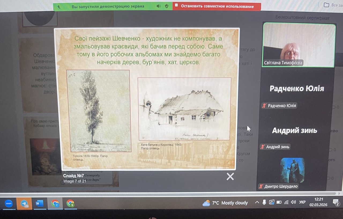Open Telegram from the taskbar
This screenshot has height=219, width=343.
24,204
